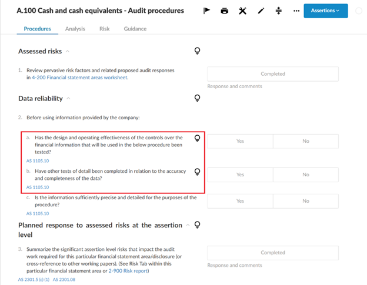Collapse the Data reliability section
Screen dimensions: 367x285
click(x=69, y=99)
